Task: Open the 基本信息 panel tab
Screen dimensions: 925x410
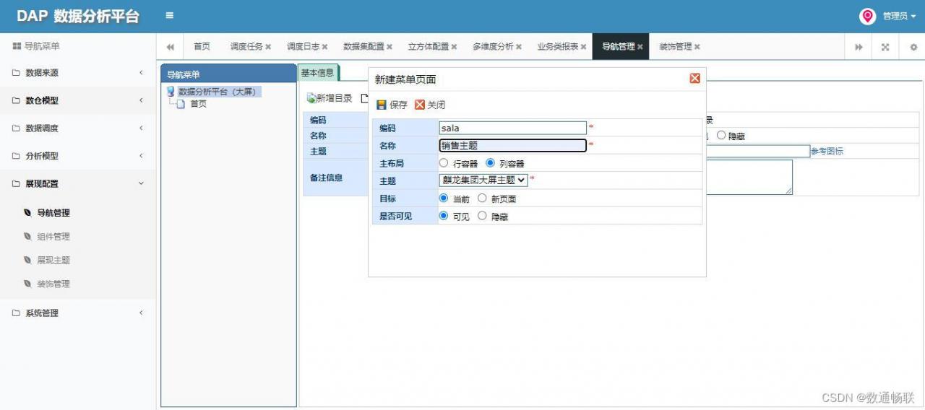Action: (318, 73)
